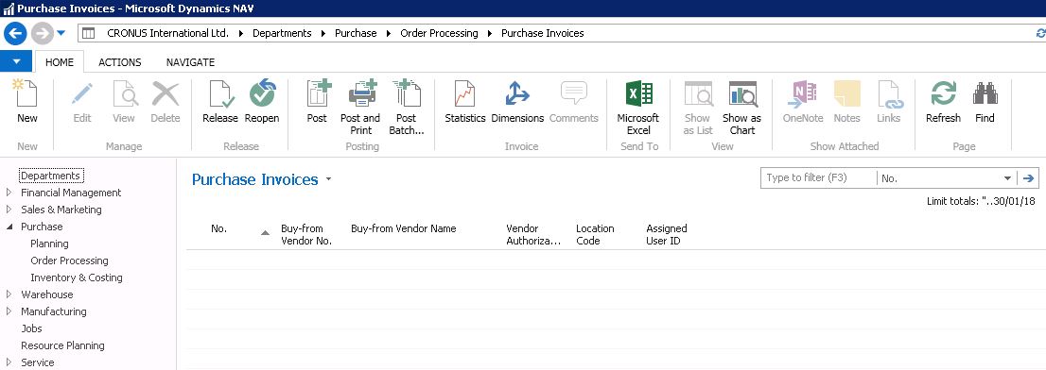Open Inventory & Costing
1046x370 pixels.
(77, 277)
